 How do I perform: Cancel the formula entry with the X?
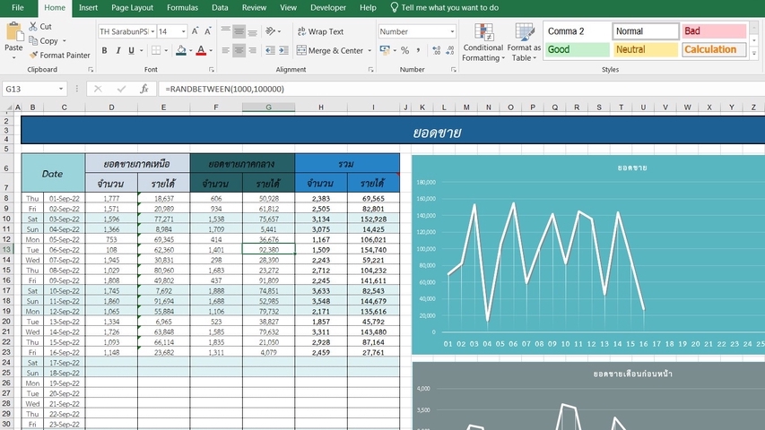click(98, 89)
